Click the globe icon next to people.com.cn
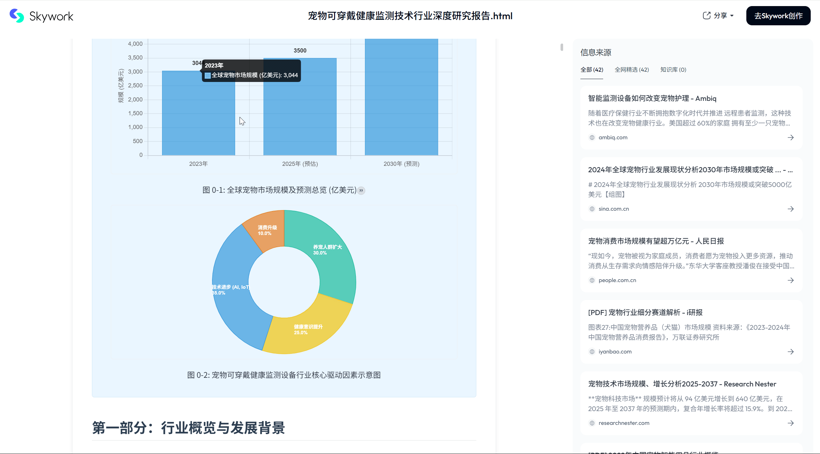The image size is (820, 454). [x=591, y=280]
